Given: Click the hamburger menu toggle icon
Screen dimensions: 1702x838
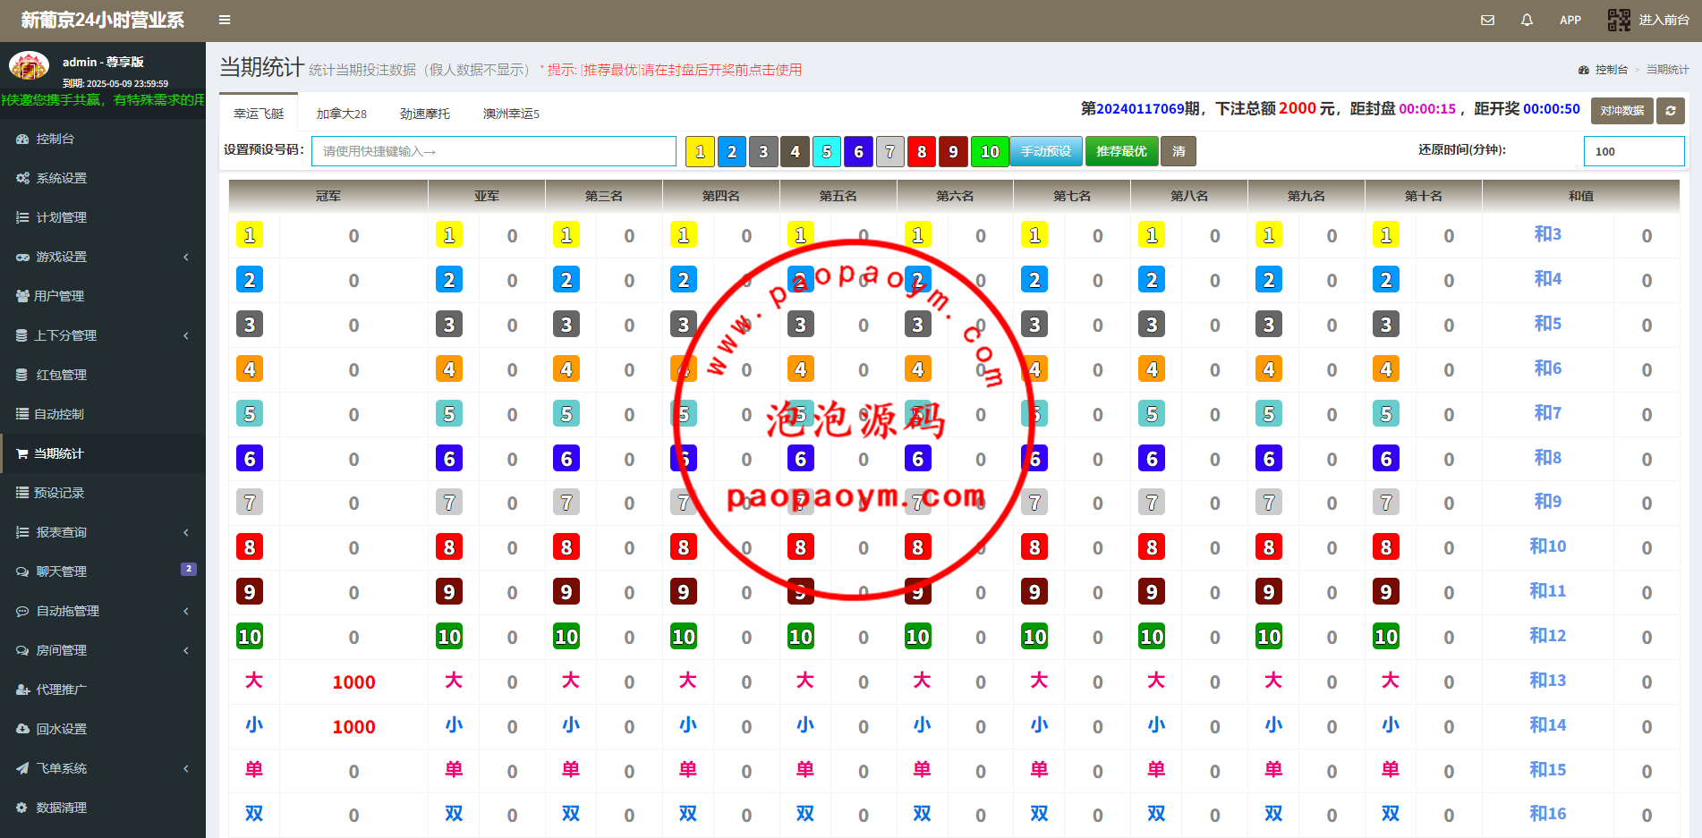Looking at the screenshot, I should tap(225, 20).
